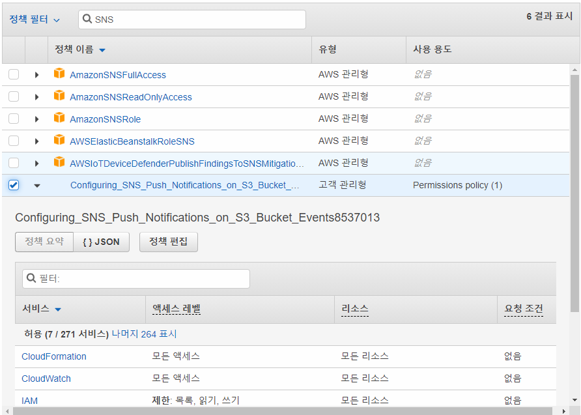This screenshot has height=415, width=581.
Task: Check the AmazonSNSRole checkbox
Action: coord(14,119)
